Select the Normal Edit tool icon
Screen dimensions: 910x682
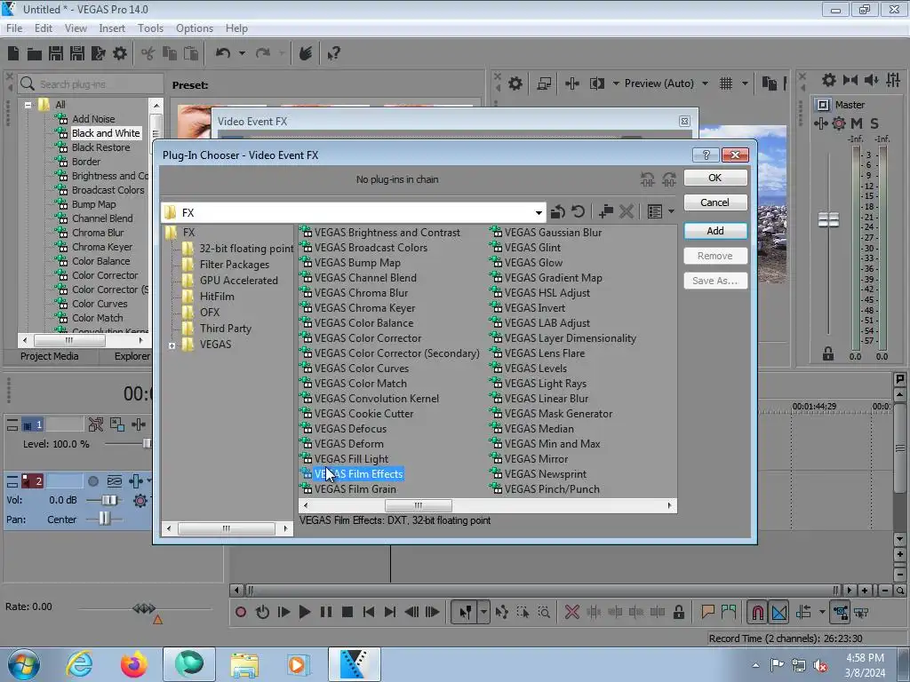click(465, 612)
